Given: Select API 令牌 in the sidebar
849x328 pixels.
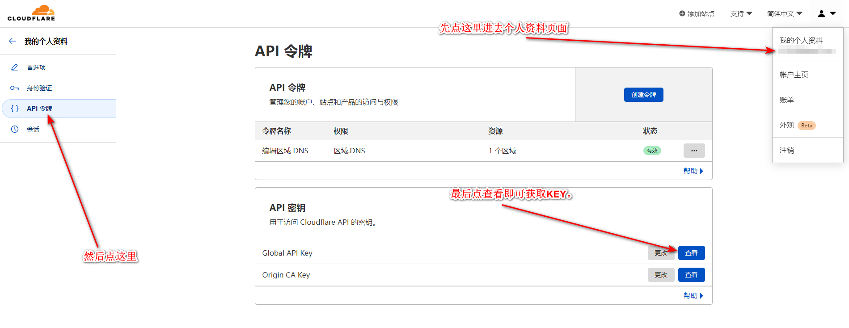Looking at the screenshot, I should click(59, 109).
